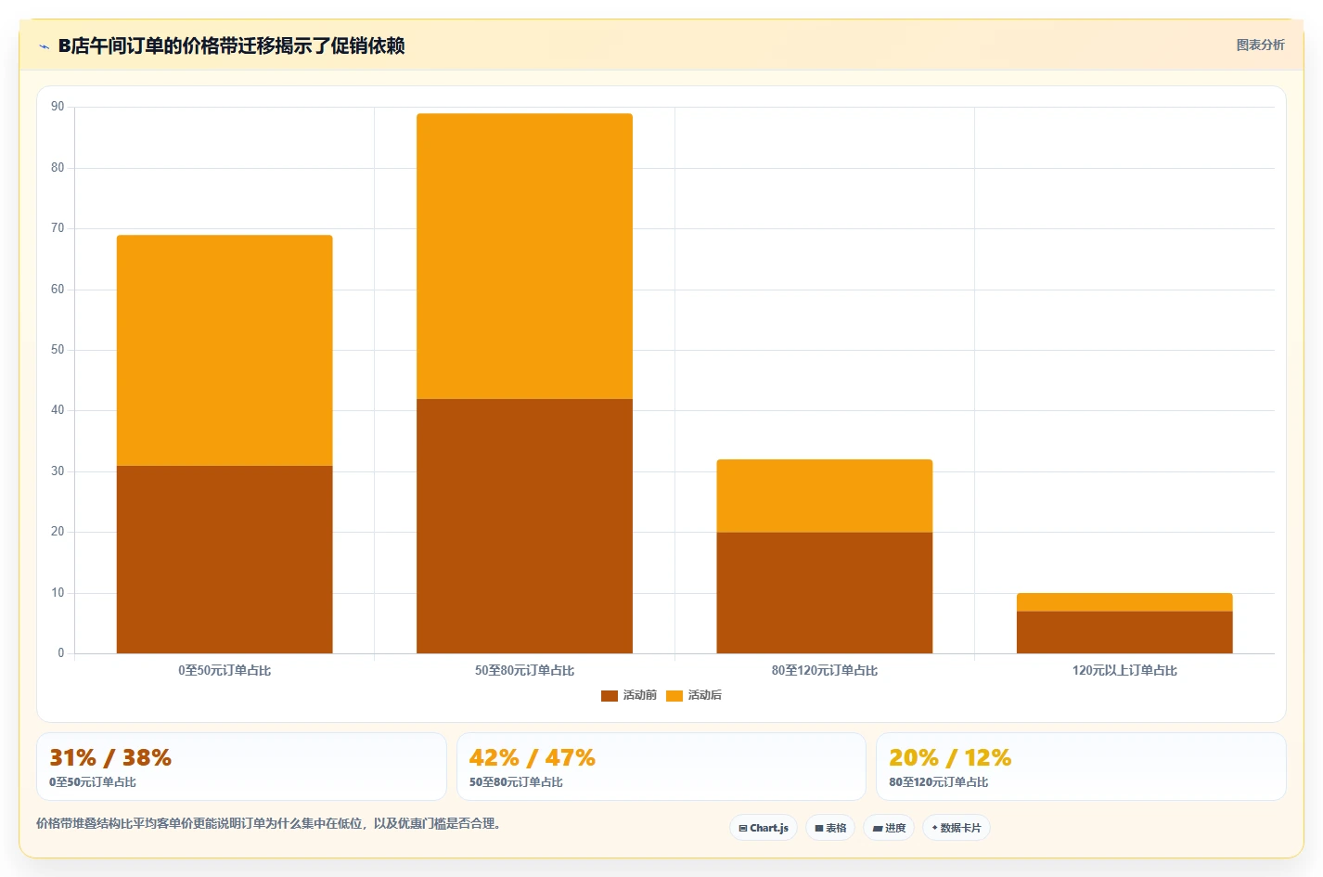
Task: Click the 20% / 12% stat value
Action: click(950, 757)
